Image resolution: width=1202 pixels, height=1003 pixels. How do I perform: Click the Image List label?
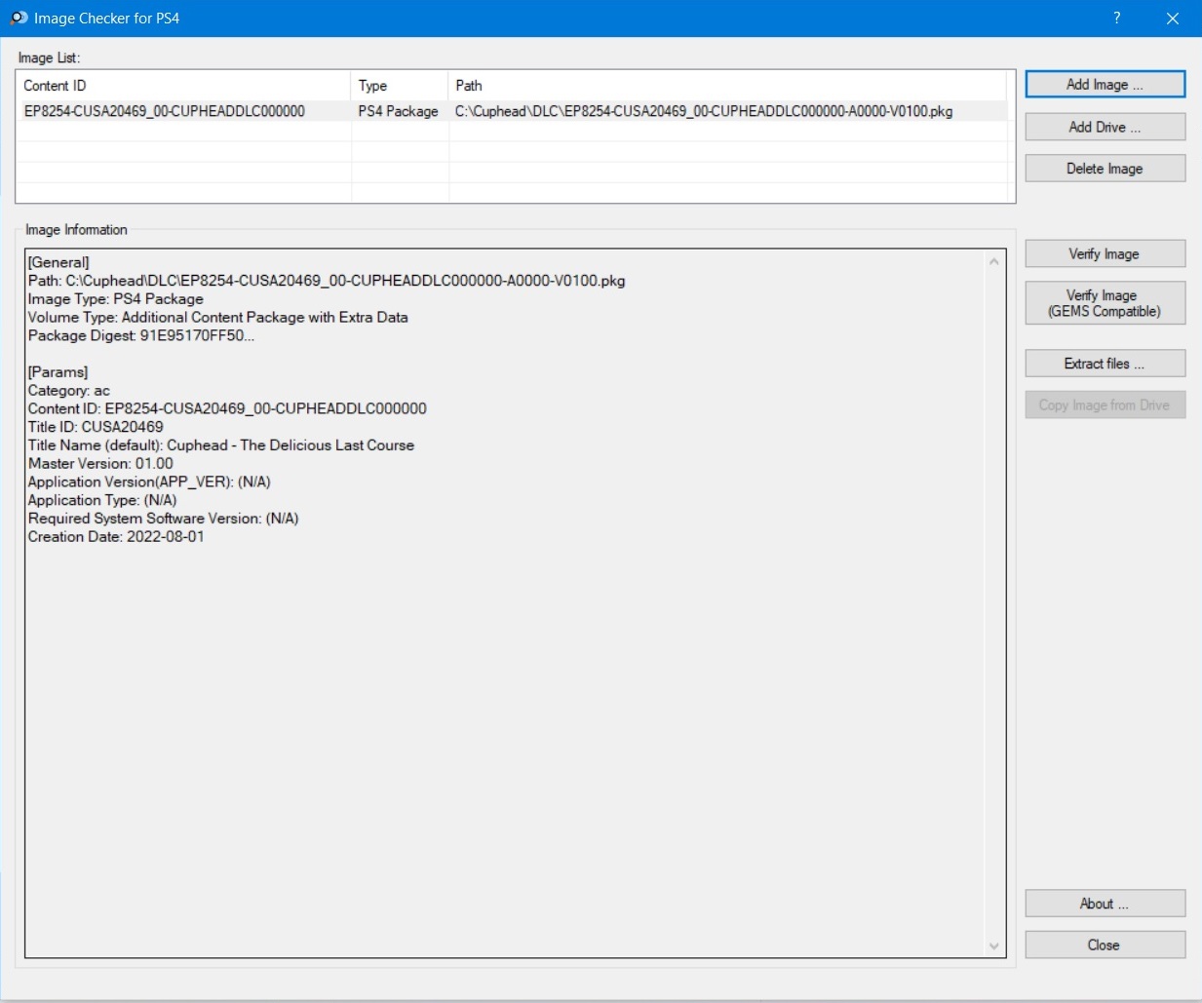coord(49,58)
